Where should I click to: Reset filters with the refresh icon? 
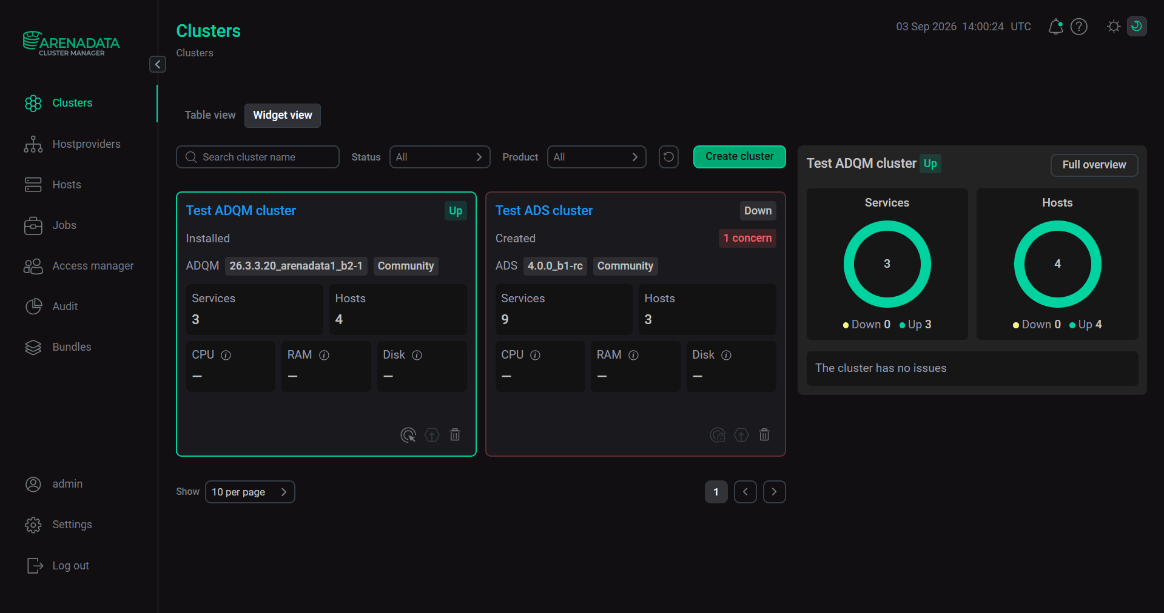click(x=668, y=157)
